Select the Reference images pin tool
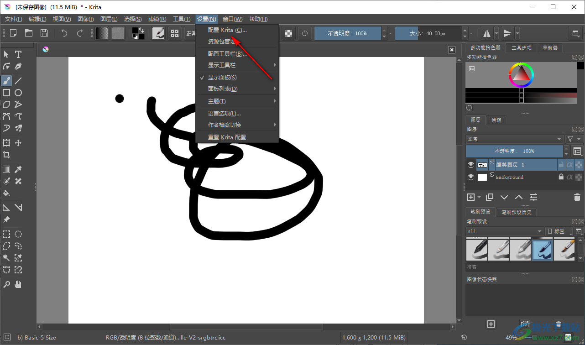This screenshot has width=585, height=345. [x=6, y=220]
